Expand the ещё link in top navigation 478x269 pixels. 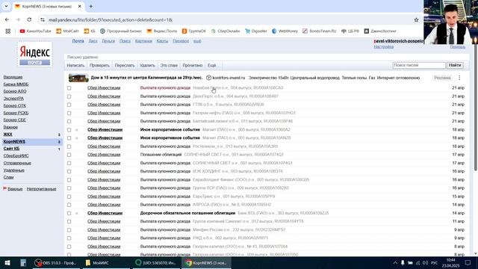click(197, 41)
